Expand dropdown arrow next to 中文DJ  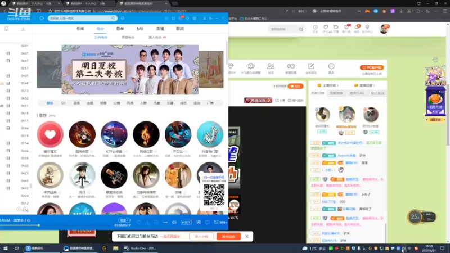(x=186, y=151)
